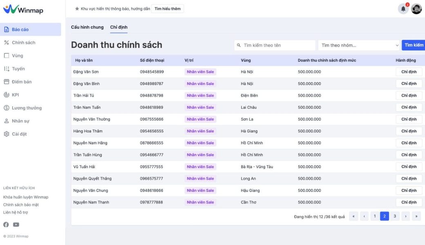The height and width of the screenshot is (245, 425).
Task: Select the Chỉ định tab
Action: [x=119, y=27]
